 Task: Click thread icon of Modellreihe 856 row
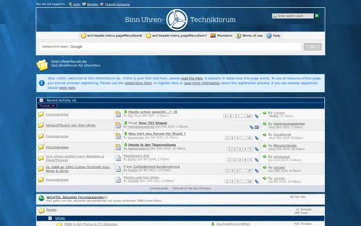click(x=118, y=158)
